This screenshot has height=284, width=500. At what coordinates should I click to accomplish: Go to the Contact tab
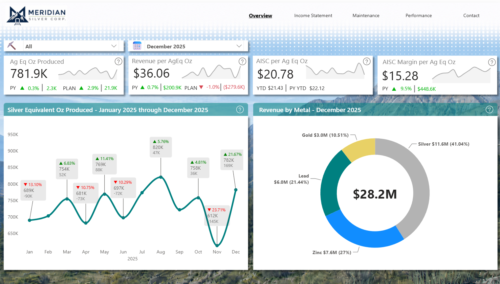coord(471,15)
